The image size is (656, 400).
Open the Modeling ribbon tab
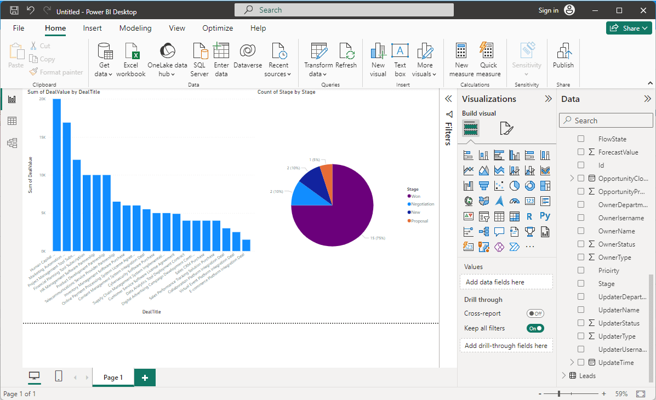(x=135, y=28)
